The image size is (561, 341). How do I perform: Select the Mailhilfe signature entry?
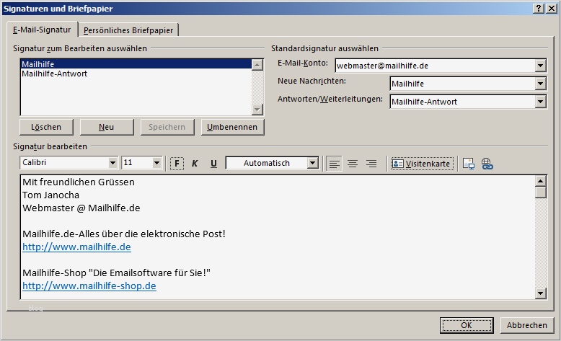click(x=136, y=64)
